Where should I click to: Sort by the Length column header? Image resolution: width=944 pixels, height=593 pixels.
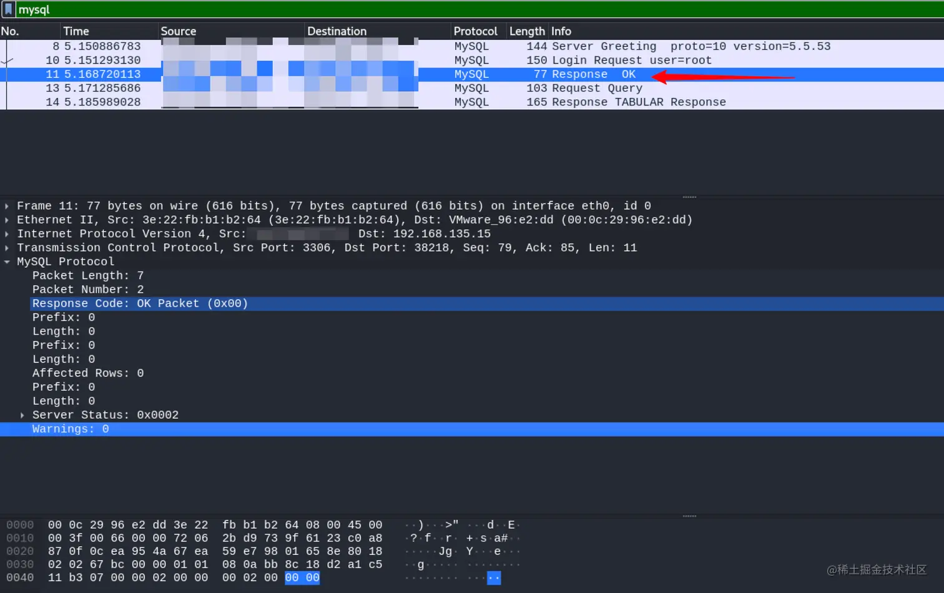528,31
